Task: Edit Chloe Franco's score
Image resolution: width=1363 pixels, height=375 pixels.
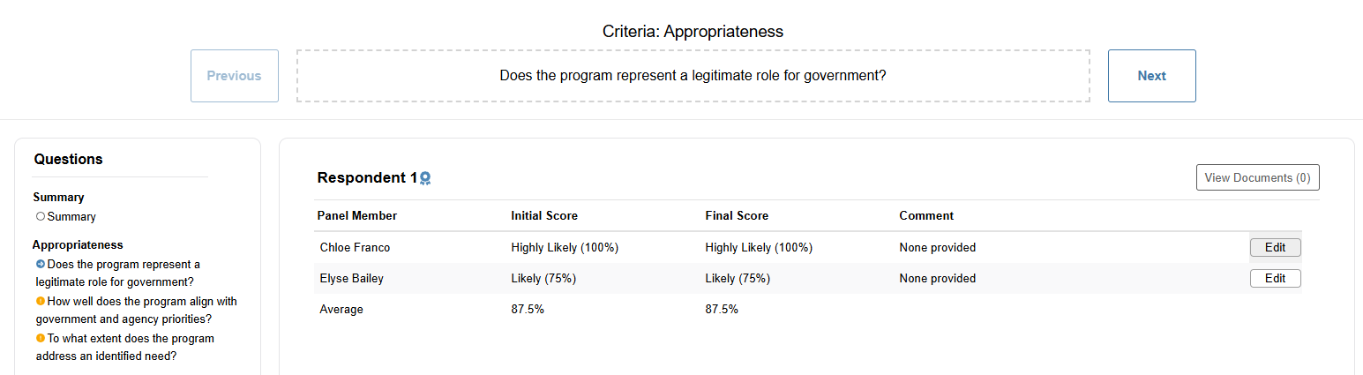Action: (1275, 247)
